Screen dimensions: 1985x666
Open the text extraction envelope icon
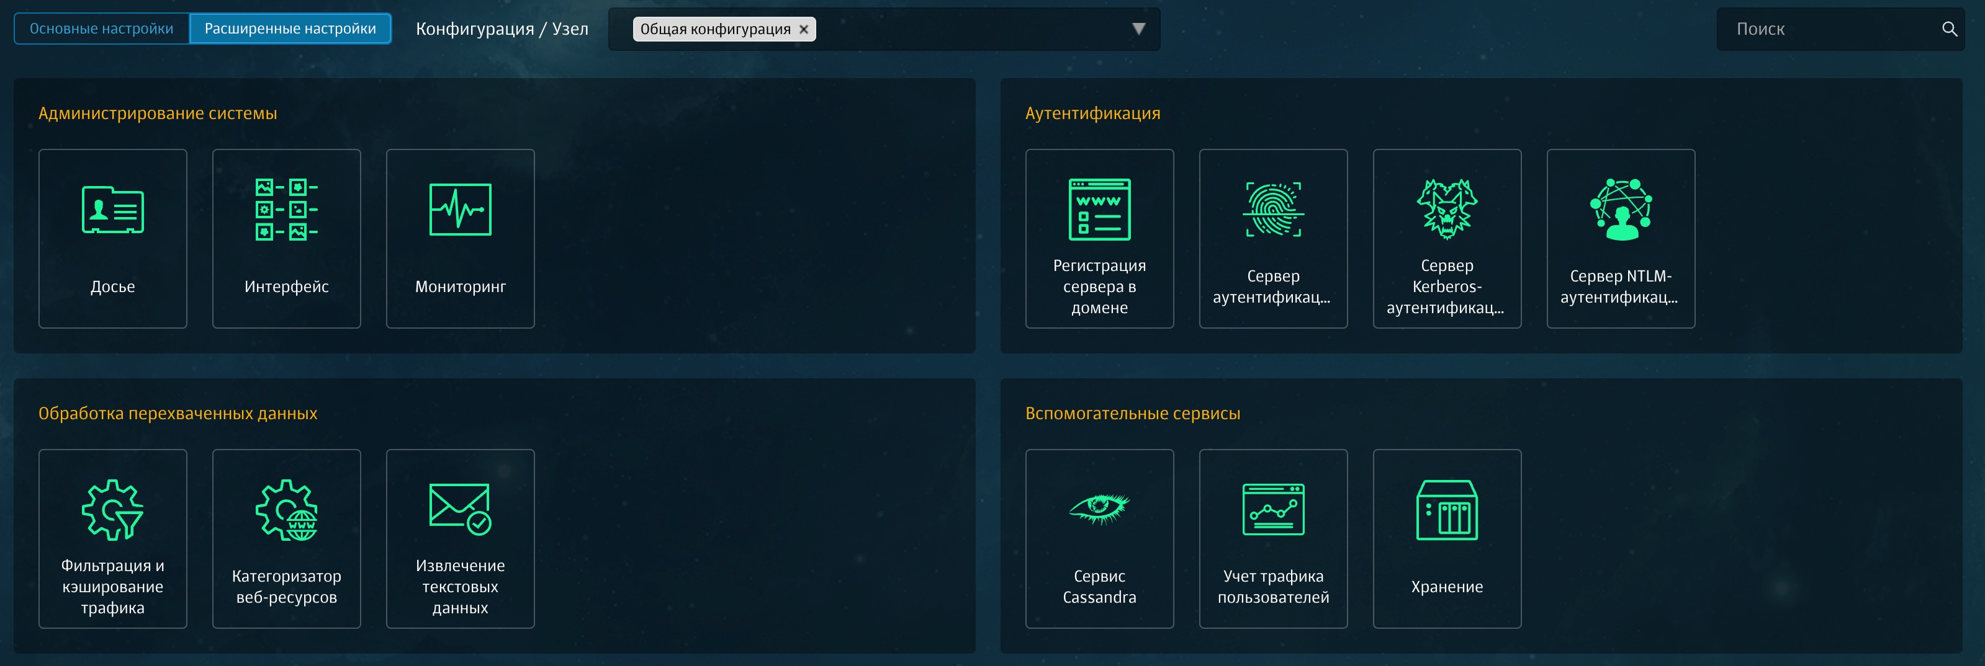coord(460,509)
